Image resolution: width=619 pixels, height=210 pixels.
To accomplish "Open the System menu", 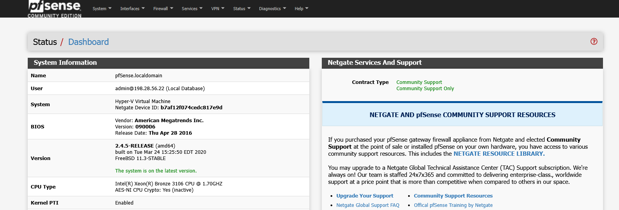I will pyautogui.click(x=102, y=9).
